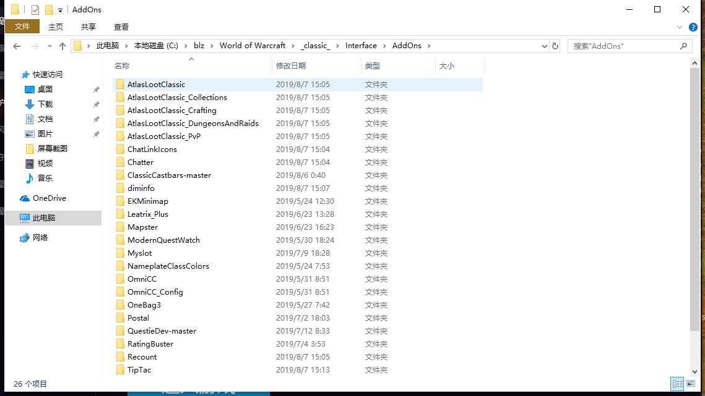
Task: Open recent locations dropdown arrow
Action: [50, 46]
